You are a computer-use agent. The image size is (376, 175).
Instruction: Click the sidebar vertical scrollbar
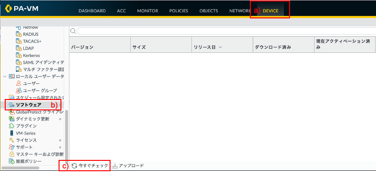pyautogui.click(x=67, y=137)
